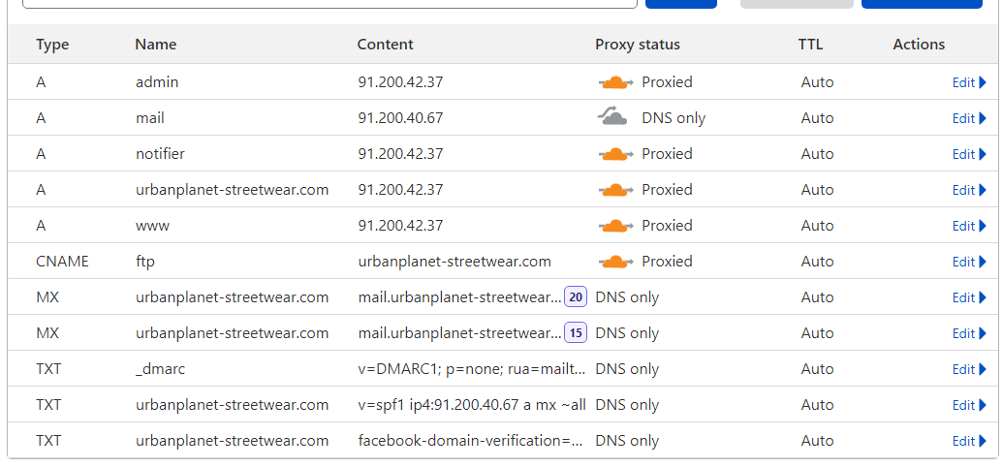Image resolution: width=1003 pixels, height=467 pixels.
Task: Open Edit for the SPF TXT record
Action: click(x=968, y=405)
